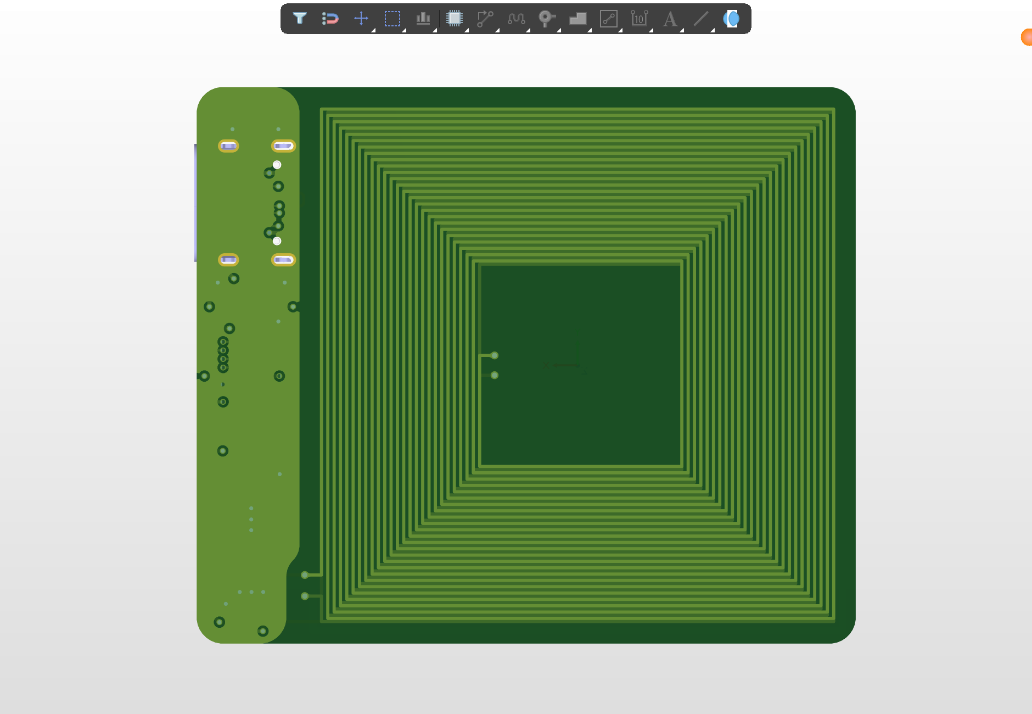Open the Align objects bar-chart tool

423,19
